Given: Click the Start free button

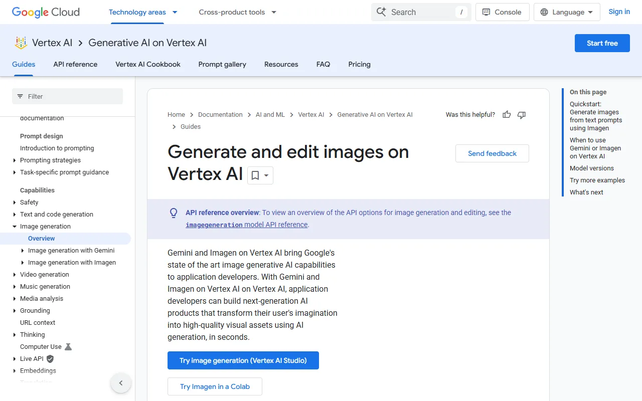Looking at the screenshot, I should [x=602, y=43].
